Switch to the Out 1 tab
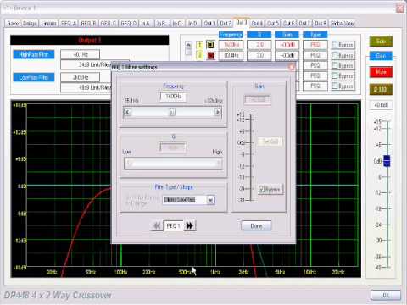 coord(209,24)
